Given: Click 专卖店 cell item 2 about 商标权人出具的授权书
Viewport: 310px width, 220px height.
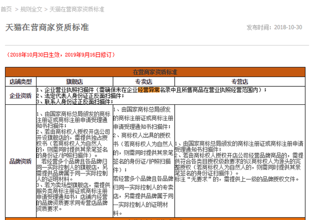Looking at the screenshot, I should point(143,152).
